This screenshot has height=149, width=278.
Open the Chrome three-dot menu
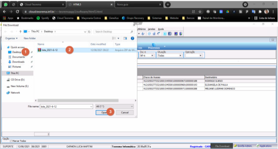click(x=273, y=12)
